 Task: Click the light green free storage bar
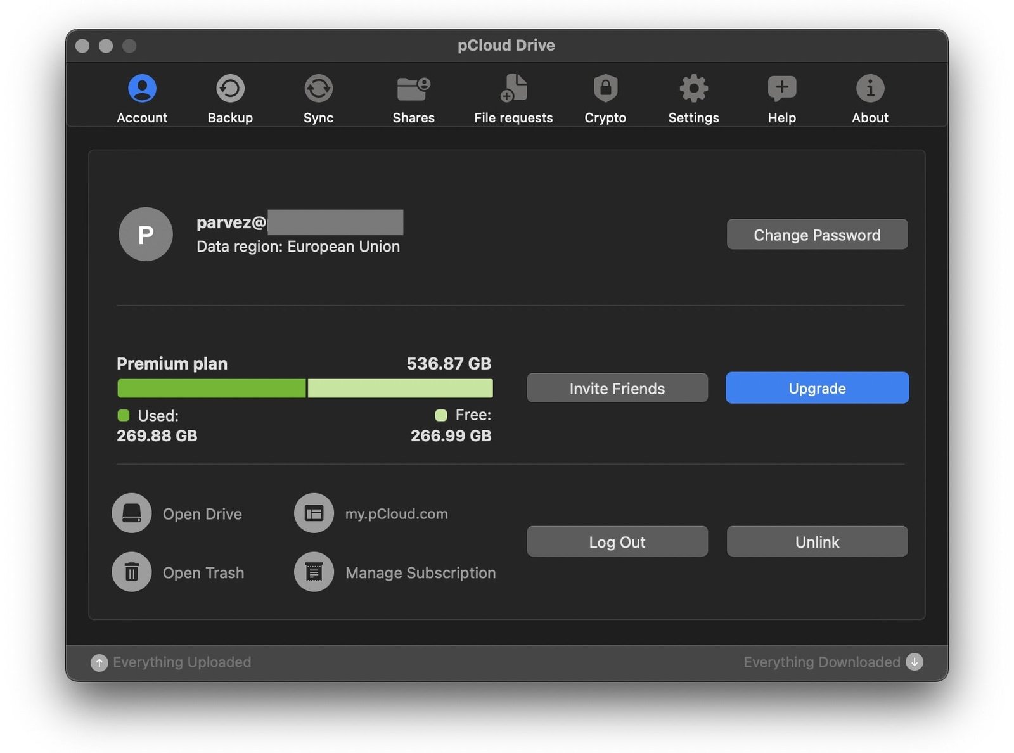point(400,388)
